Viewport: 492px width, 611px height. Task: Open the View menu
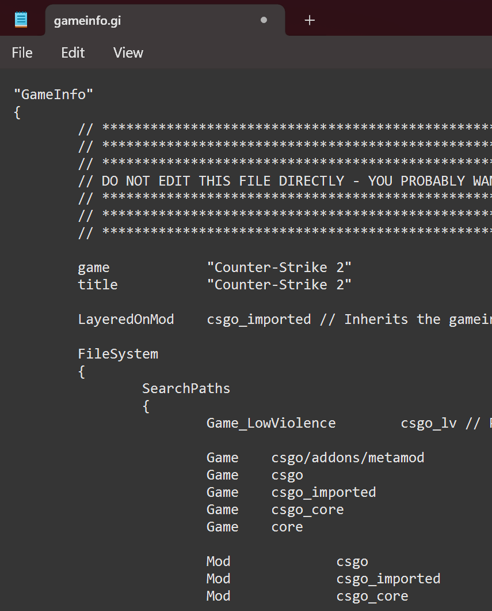tap(127, 52)
